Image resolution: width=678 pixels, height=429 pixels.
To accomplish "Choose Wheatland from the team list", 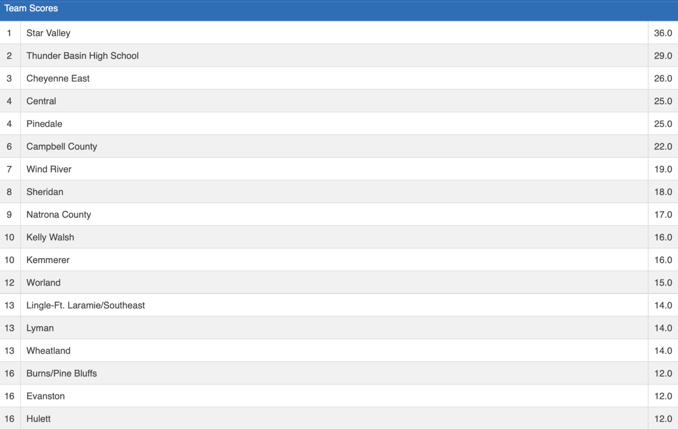I will point(48,351).
